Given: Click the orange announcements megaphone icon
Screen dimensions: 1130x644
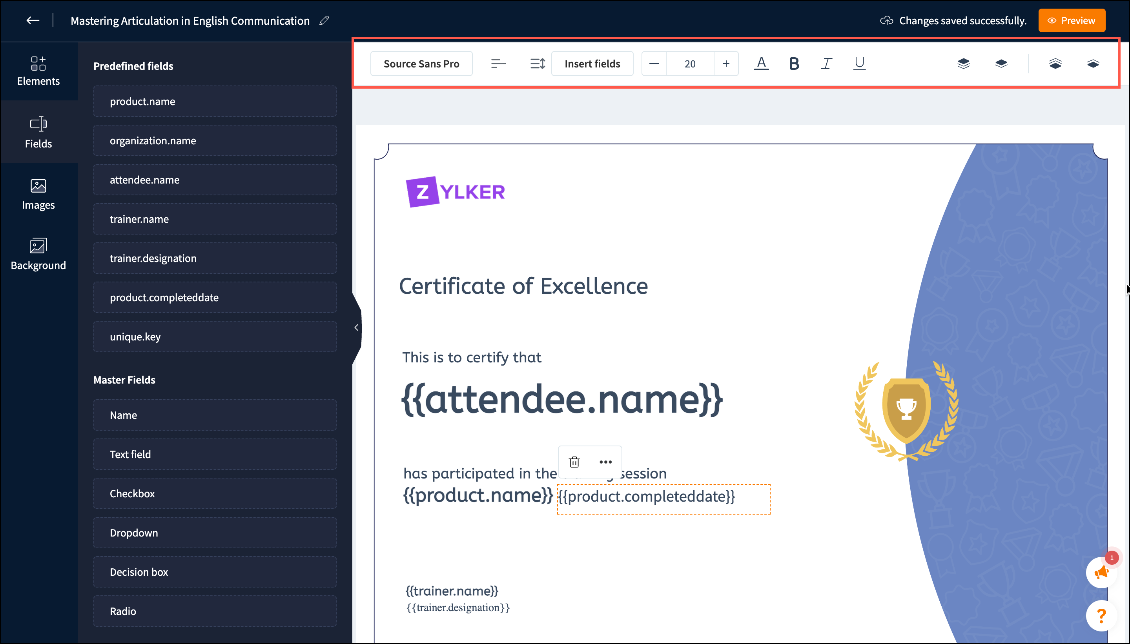Looking at the screenshot, I should coord(1101,572).
